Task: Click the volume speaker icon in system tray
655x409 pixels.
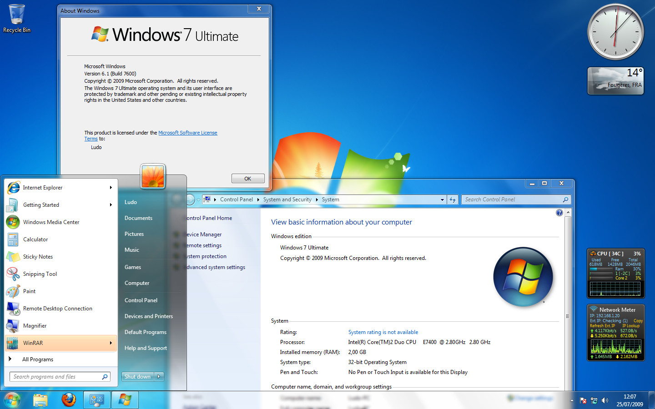Action: point(605,400)
